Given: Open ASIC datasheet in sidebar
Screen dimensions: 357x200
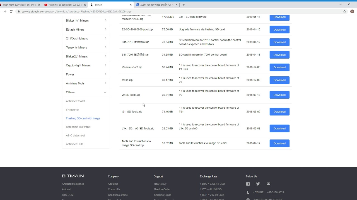Looking at the screenshot, I should [75, 136].
